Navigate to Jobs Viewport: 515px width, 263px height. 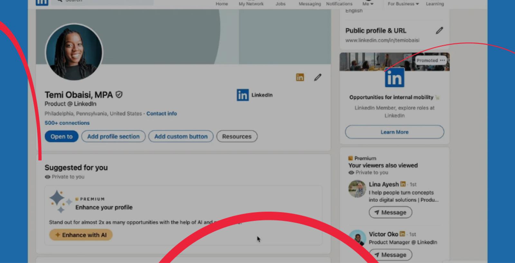[280, 4]
